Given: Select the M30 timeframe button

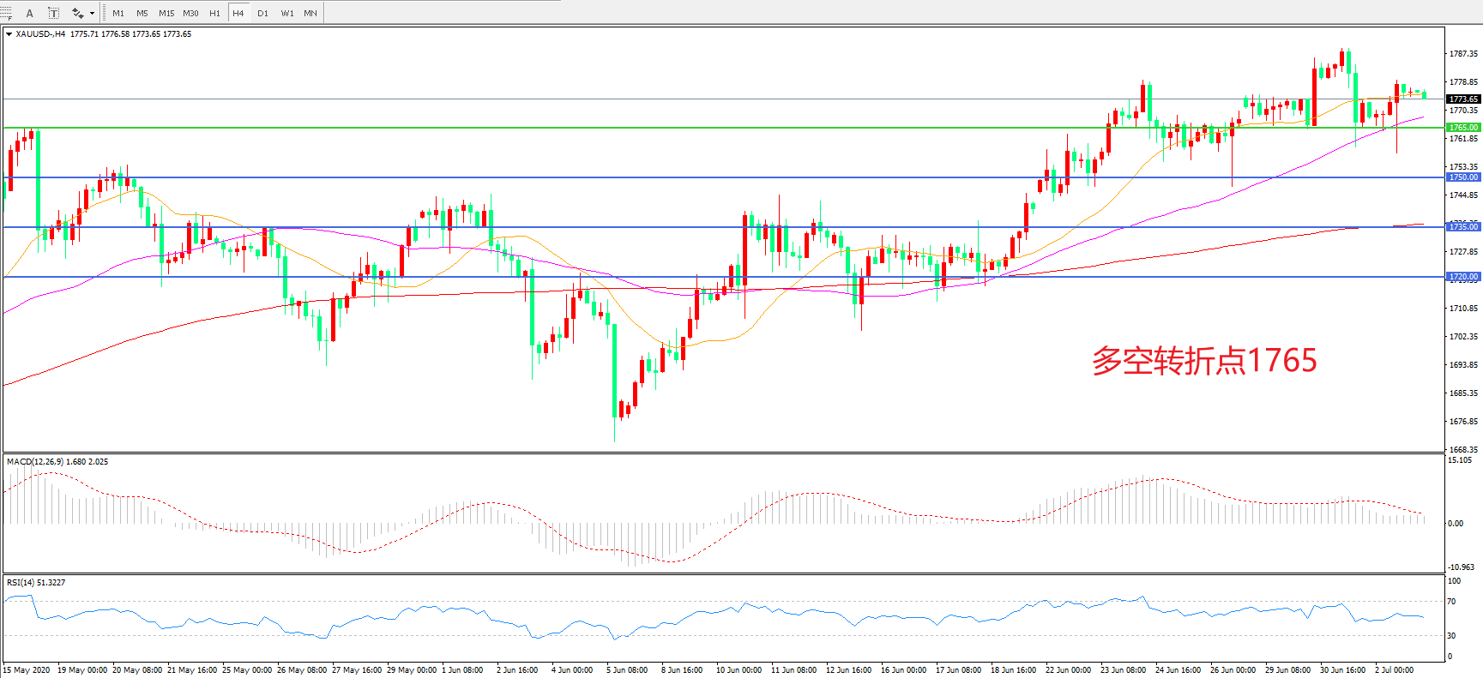Looking at the screenshot, I should pyautogui.click(x=190, y=13).
